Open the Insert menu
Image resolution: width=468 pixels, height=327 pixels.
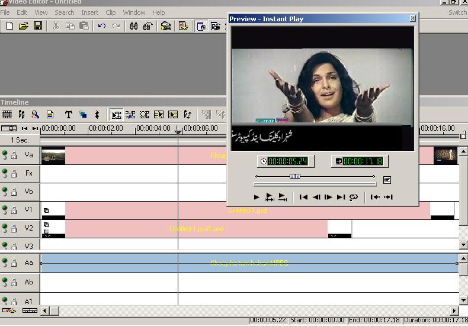coord(90,12)
